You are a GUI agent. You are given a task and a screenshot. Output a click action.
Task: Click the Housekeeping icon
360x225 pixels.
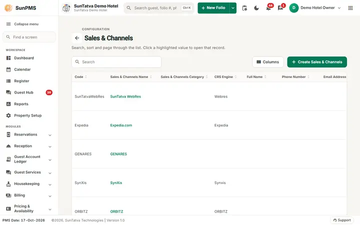pyautogui.click(x=8, y=184)
